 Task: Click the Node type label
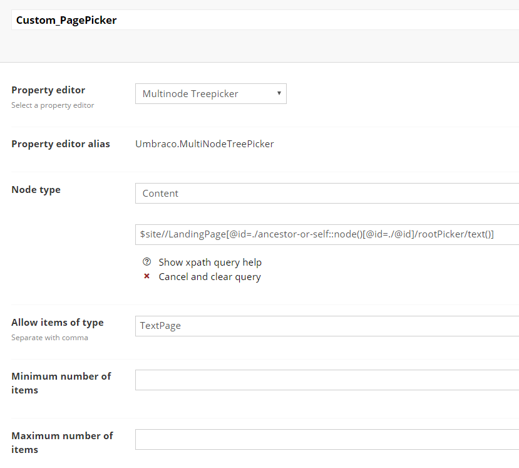click(x=36, y=190)
